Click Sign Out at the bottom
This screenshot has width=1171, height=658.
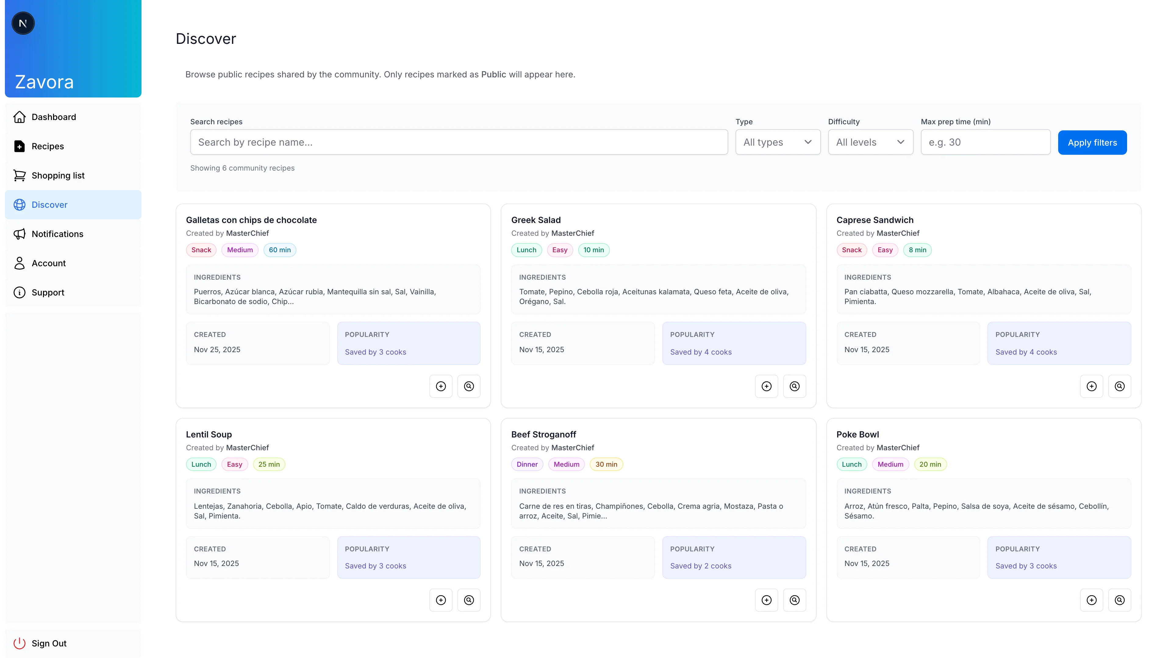(49, 643)
